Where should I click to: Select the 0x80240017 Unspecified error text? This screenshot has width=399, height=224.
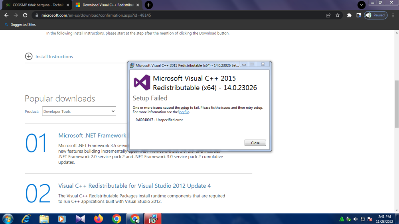[159, 120]
